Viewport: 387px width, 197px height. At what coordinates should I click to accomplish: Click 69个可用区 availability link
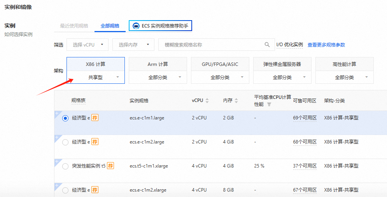coord(305,118)
